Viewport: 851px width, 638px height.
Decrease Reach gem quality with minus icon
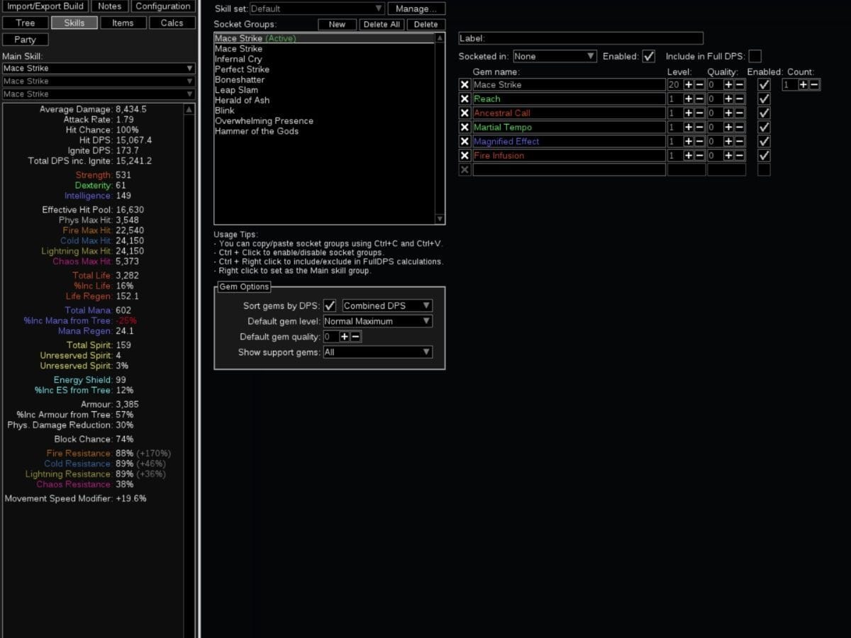click(740, 99)
